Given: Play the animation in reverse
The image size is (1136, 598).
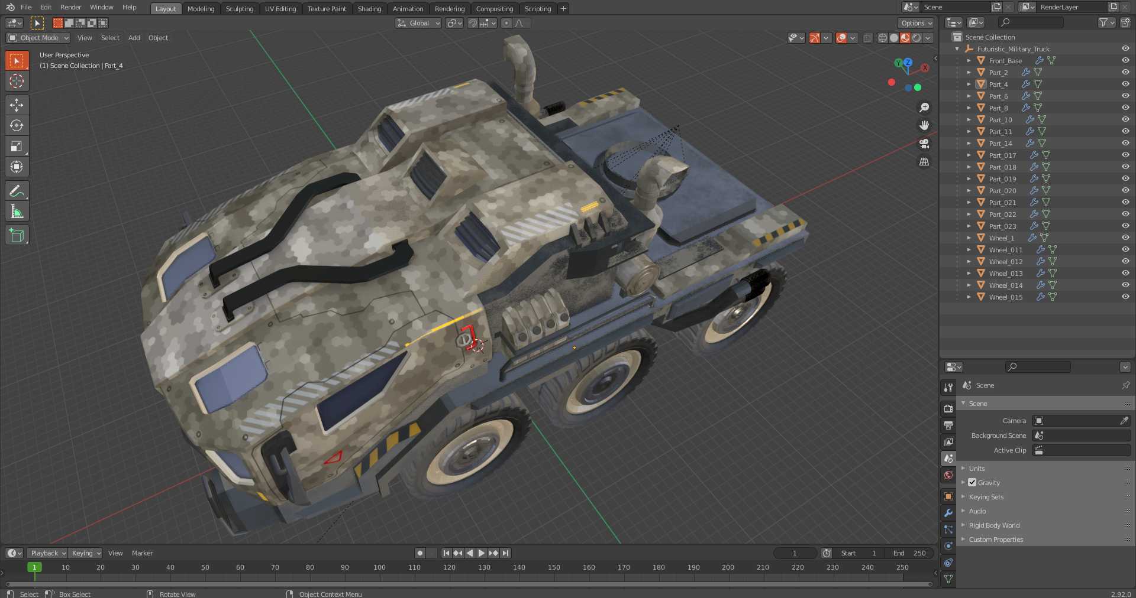Looking at the screenshot, I should click(x=470, y=553).
